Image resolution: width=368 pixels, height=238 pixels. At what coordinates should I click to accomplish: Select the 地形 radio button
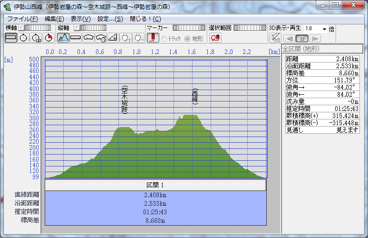tap(187, 39)
